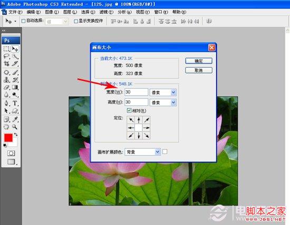Cancel canvas size with 取消 button
This screenshot has width=290, height=225.
click(199, 70)
